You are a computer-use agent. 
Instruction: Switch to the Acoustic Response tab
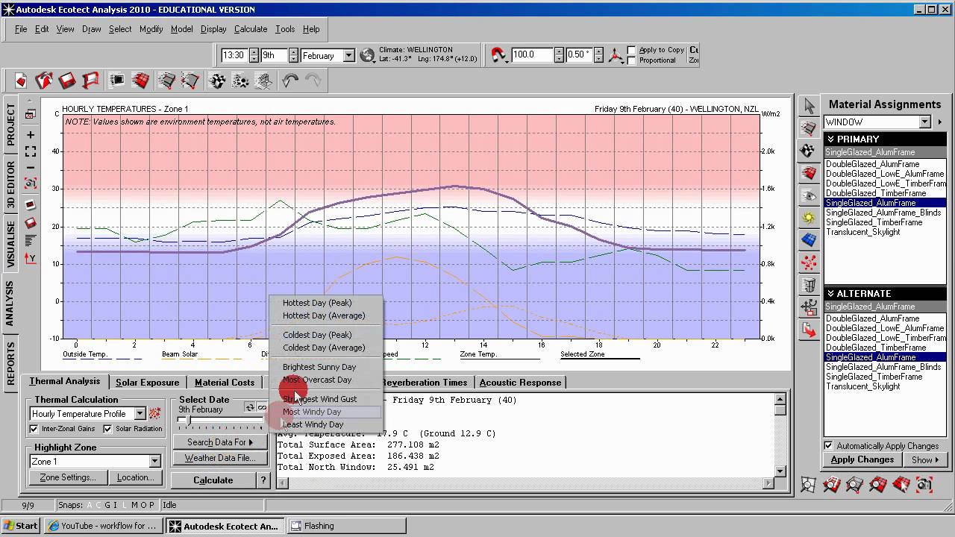520,383
